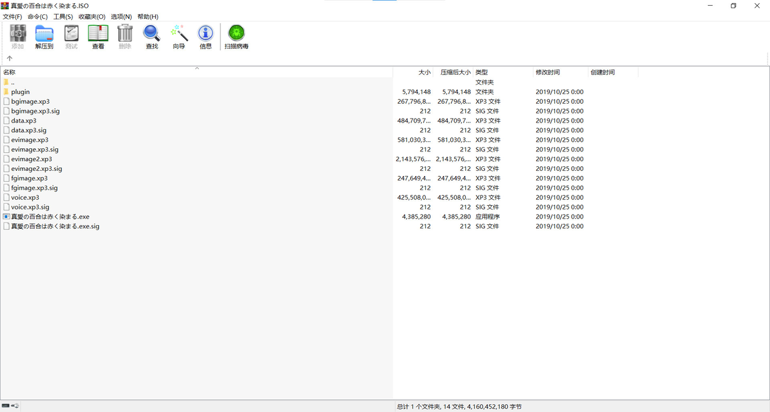Screen dimensions: 770x412
Task: Select fgimage.xp3.sig file name
Action: click(34, 188)
